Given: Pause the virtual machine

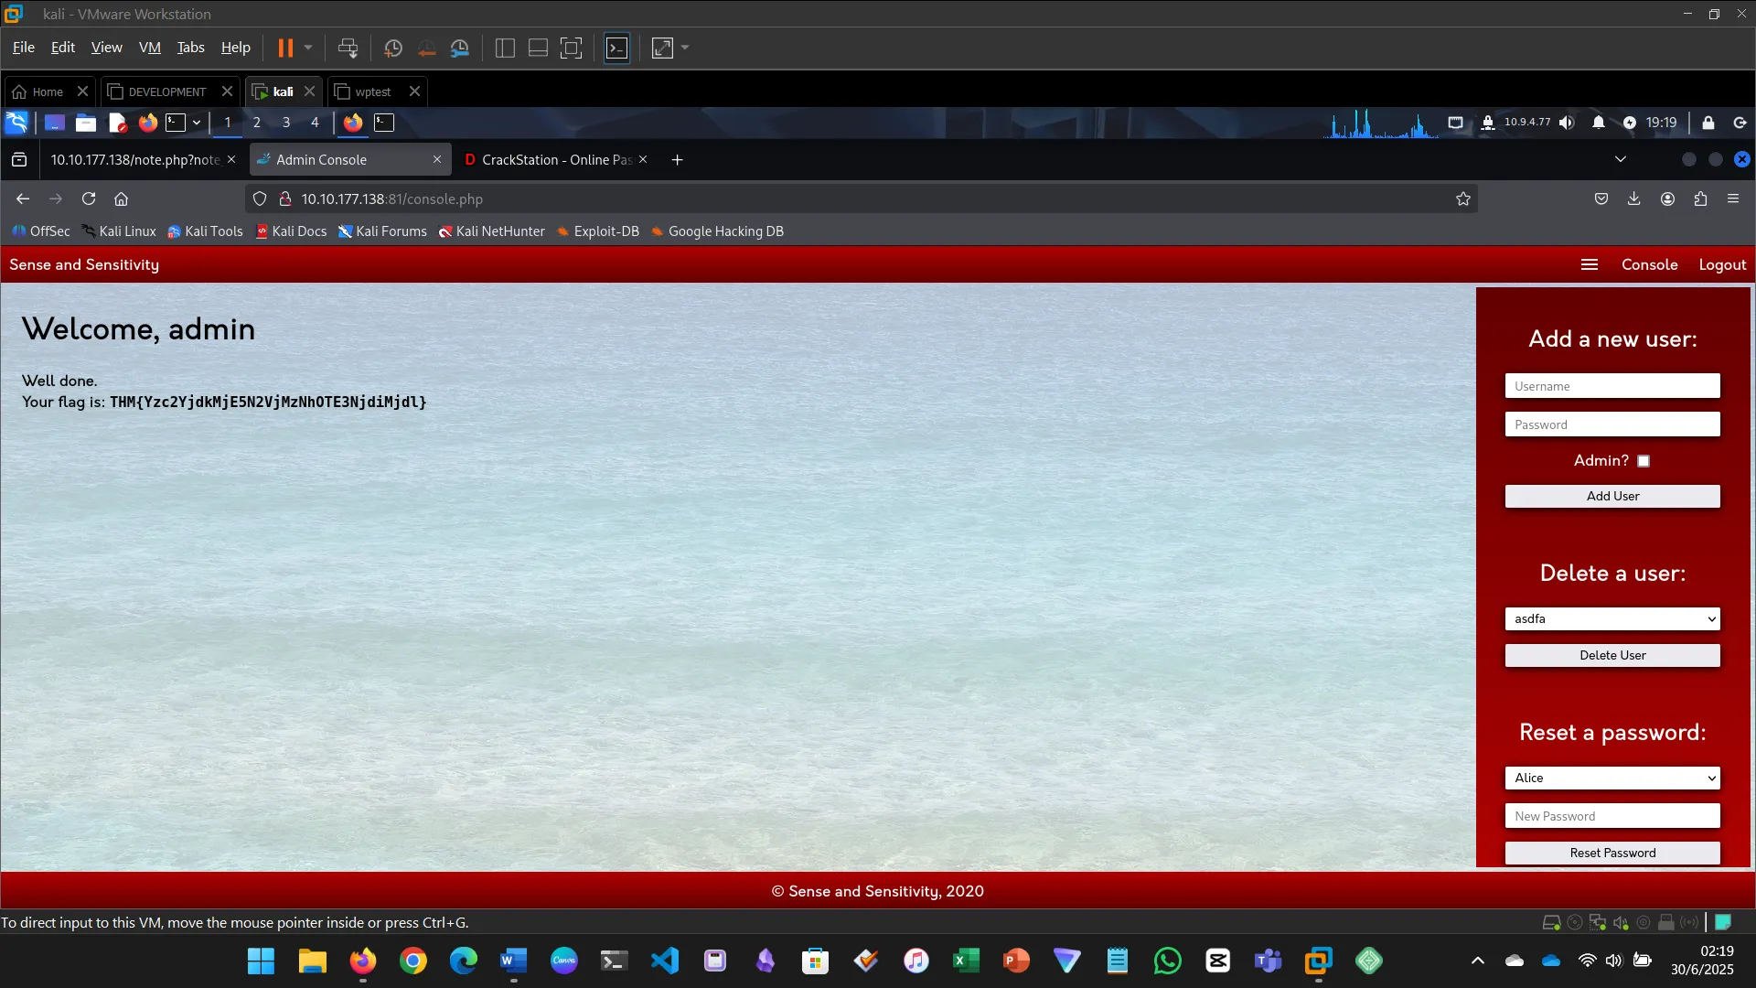Looking at the screenshot, I should coord(286,48).
